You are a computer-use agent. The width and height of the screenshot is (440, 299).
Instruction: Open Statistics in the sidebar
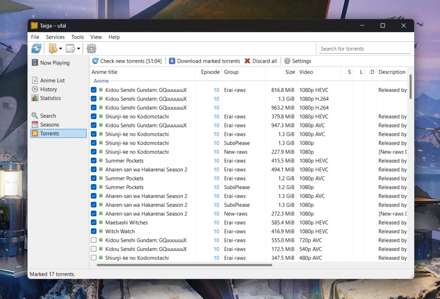(58, 98)
